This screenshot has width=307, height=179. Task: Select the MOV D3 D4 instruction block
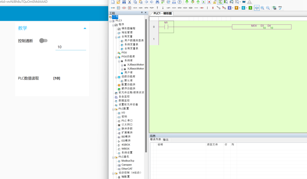coord(261,27)
